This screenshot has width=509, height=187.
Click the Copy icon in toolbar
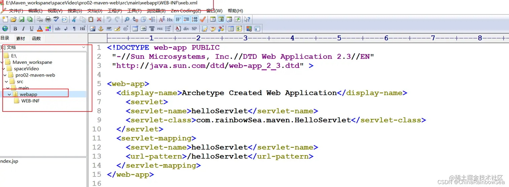pos(82,19)
